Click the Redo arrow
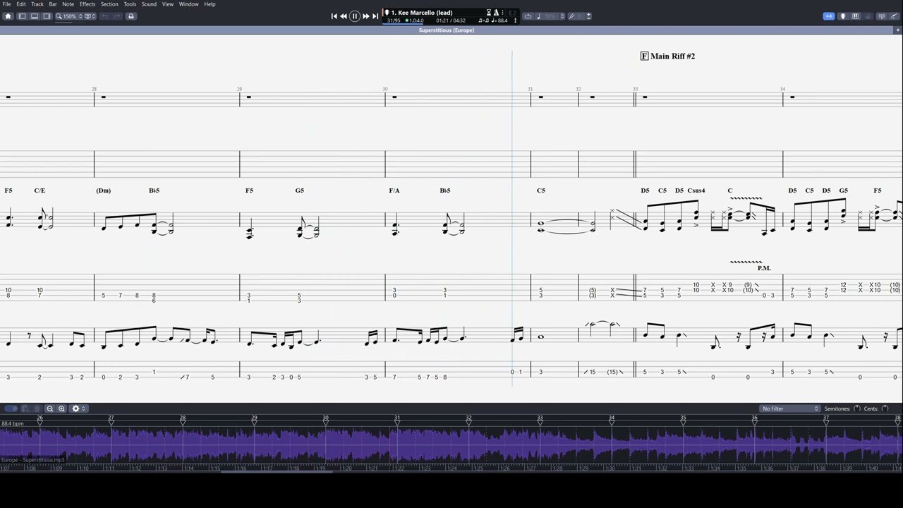Viewport: 903px width, 508px height. [116, 16]
